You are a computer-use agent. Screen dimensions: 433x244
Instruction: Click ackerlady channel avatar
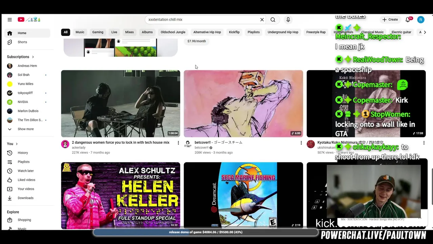tap(65, 144)
